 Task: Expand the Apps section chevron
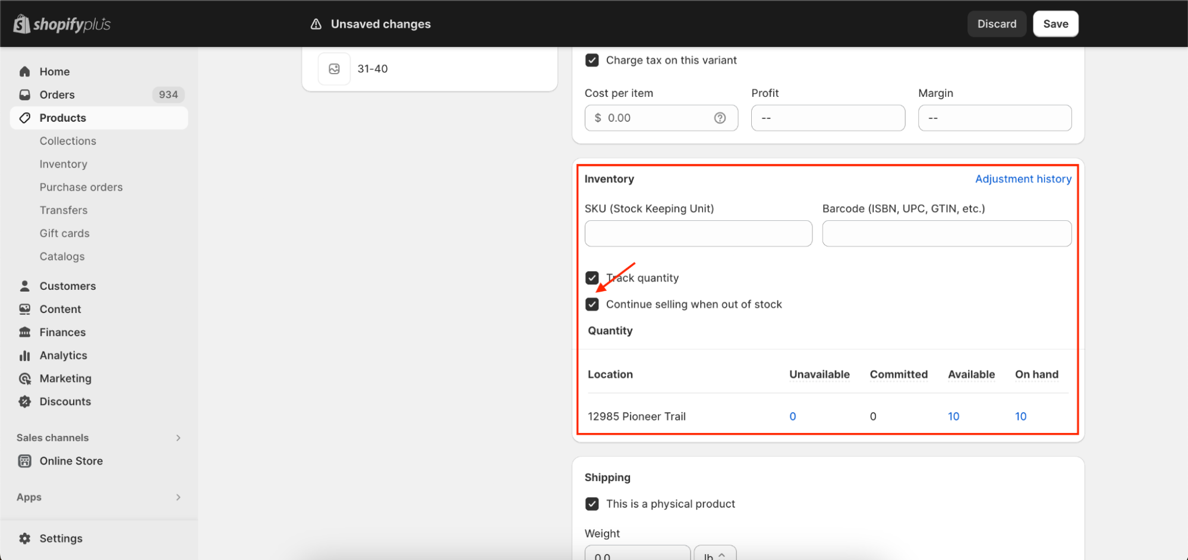click(x=178, y=497)
